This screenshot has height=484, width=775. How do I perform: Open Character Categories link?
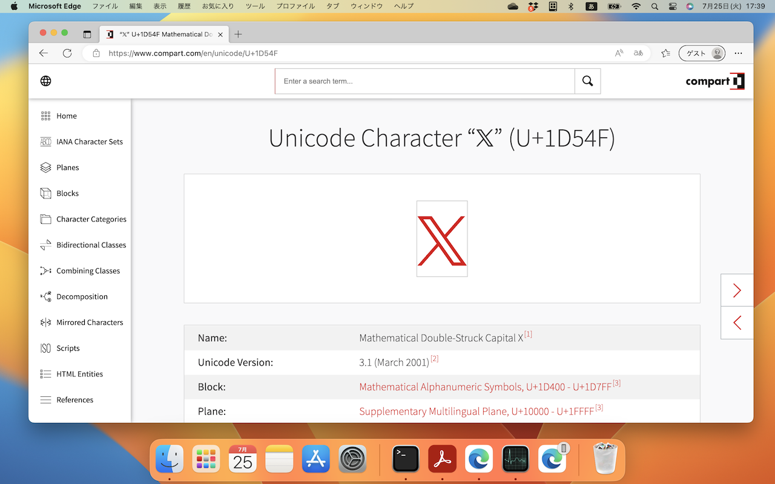pyautogui.click(x=91, y=219)
